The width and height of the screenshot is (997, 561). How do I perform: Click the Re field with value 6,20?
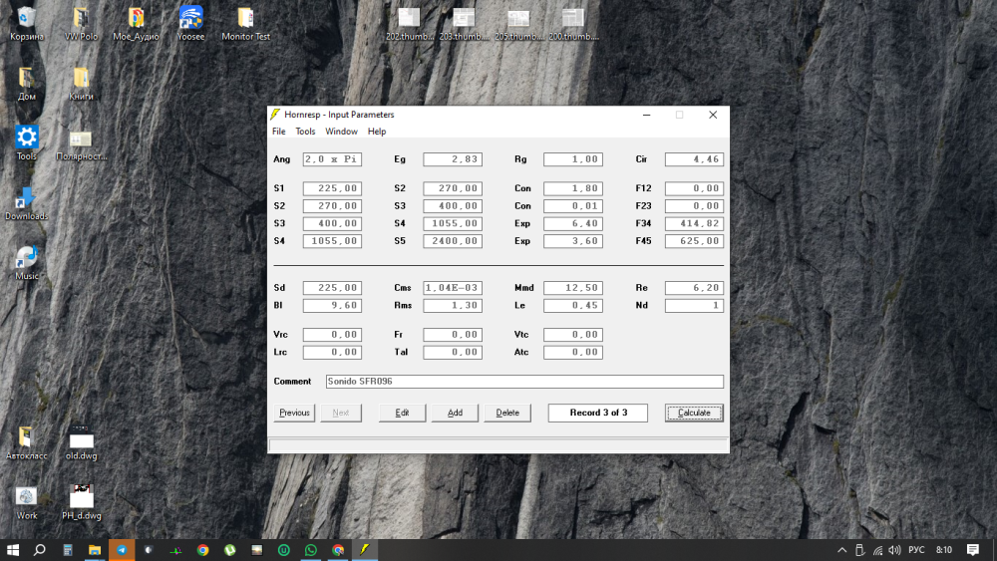[x=694, y=288]
